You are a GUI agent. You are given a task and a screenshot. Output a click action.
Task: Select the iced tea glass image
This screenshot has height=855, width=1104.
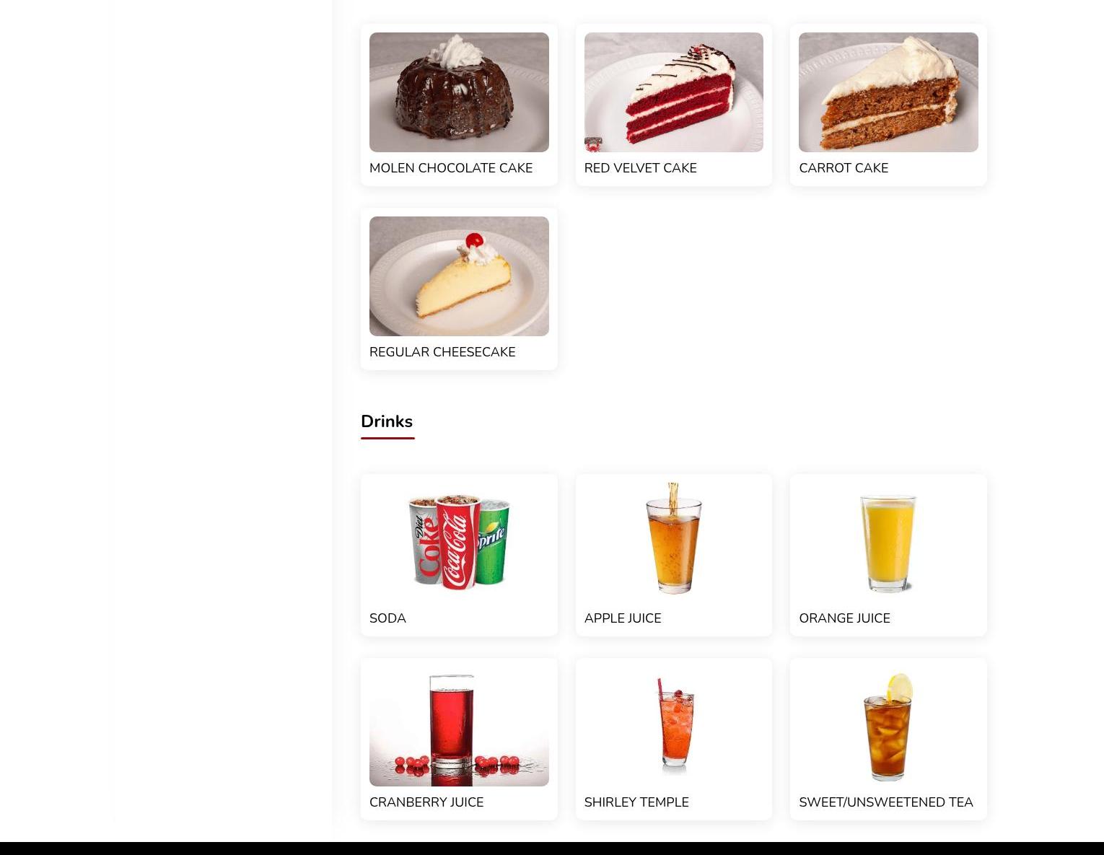tap(888, 727)
